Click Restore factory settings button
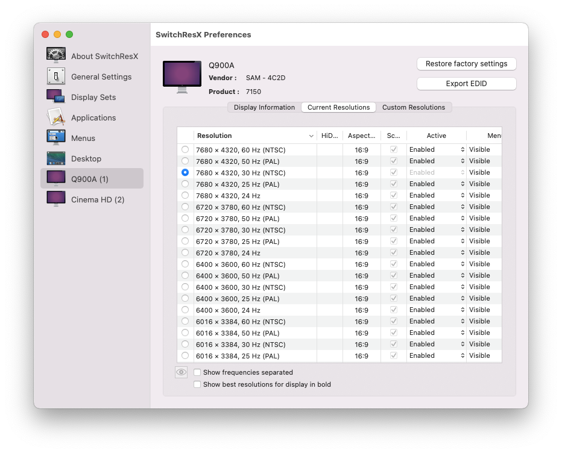This screenshot has width=562, height=453. click(466, 64)
